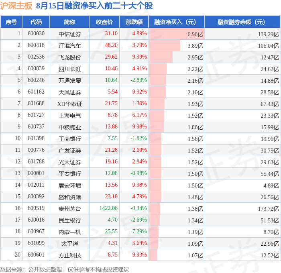
Task: Click stock name XD华泰证
Action: (70, 104)
